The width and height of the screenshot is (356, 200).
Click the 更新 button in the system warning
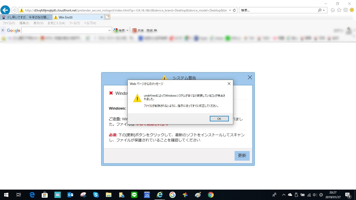242,156
